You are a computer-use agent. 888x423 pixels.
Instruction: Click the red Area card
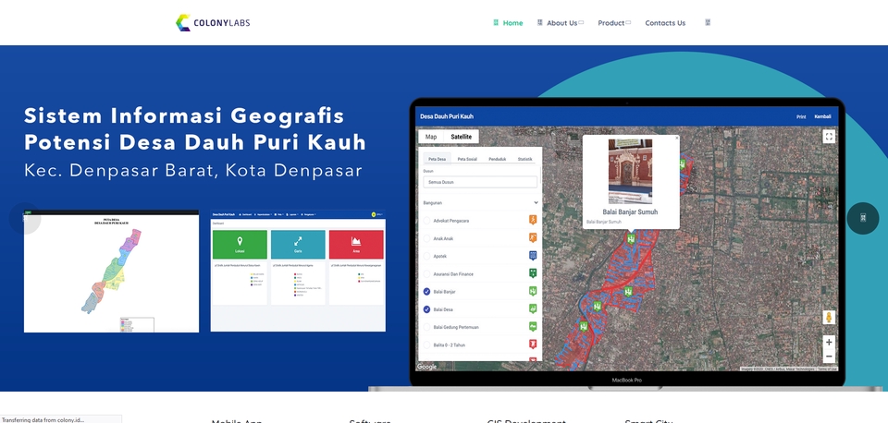(x=356, y=245)
